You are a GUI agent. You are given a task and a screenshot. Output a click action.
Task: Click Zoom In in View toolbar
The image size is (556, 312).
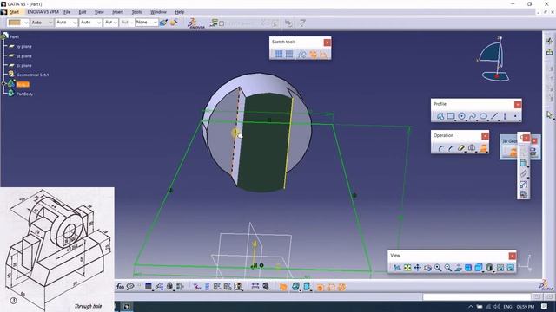click(438, 268)
